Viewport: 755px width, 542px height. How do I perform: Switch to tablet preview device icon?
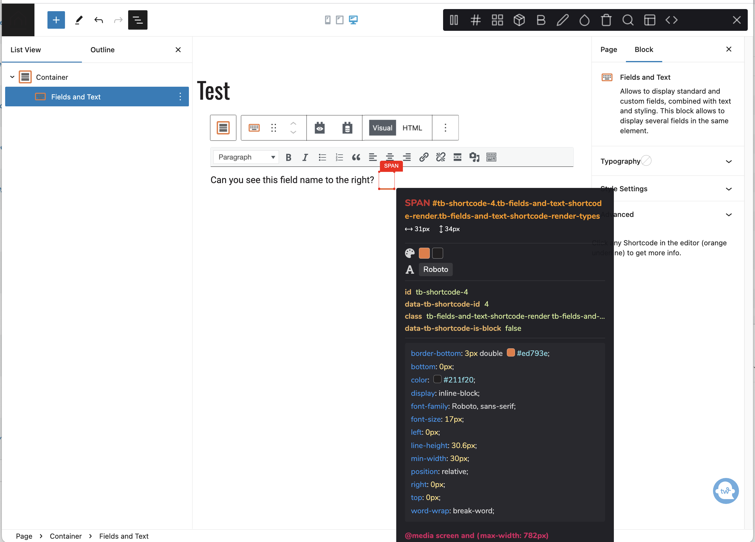tap(339, 20)
